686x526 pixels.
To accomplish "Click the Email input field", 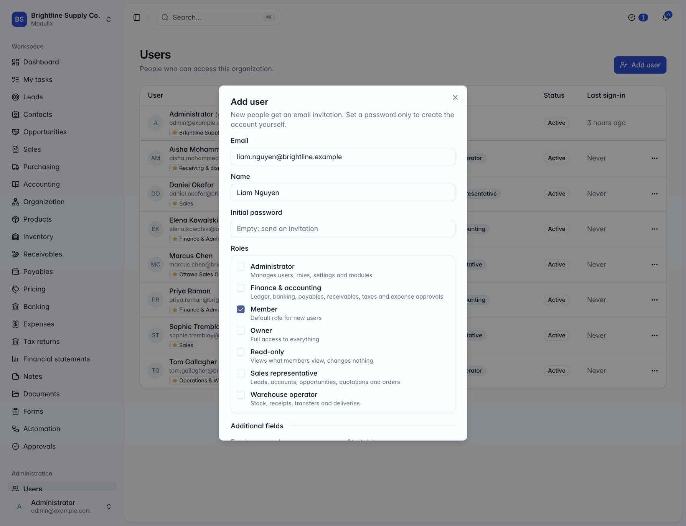I will 343,157.
